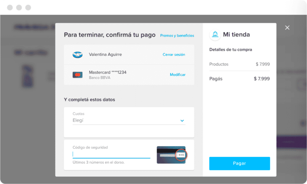This screenshot has height=184, width=307.
Task: Focus the Código de seguridad input field
Action: [x=111, y=154]
